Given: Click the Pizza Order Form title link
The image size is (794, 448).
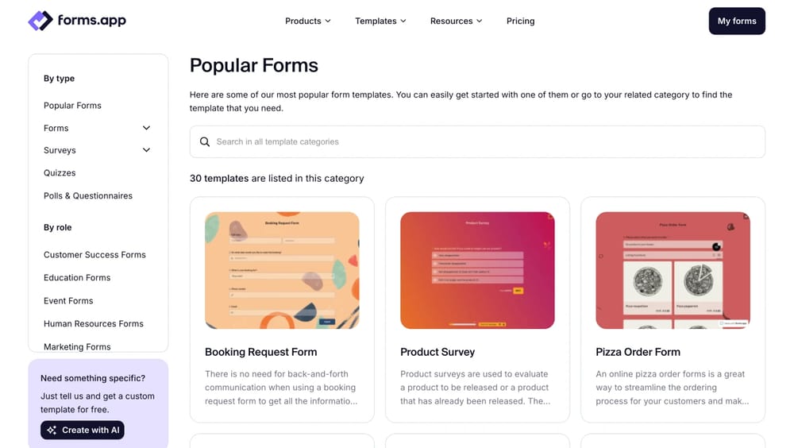Looking at the screenshot, I should point(638,352).
